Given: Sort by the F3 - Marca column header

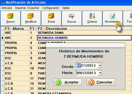Looking at the screenshot, I should pos(17,28).
